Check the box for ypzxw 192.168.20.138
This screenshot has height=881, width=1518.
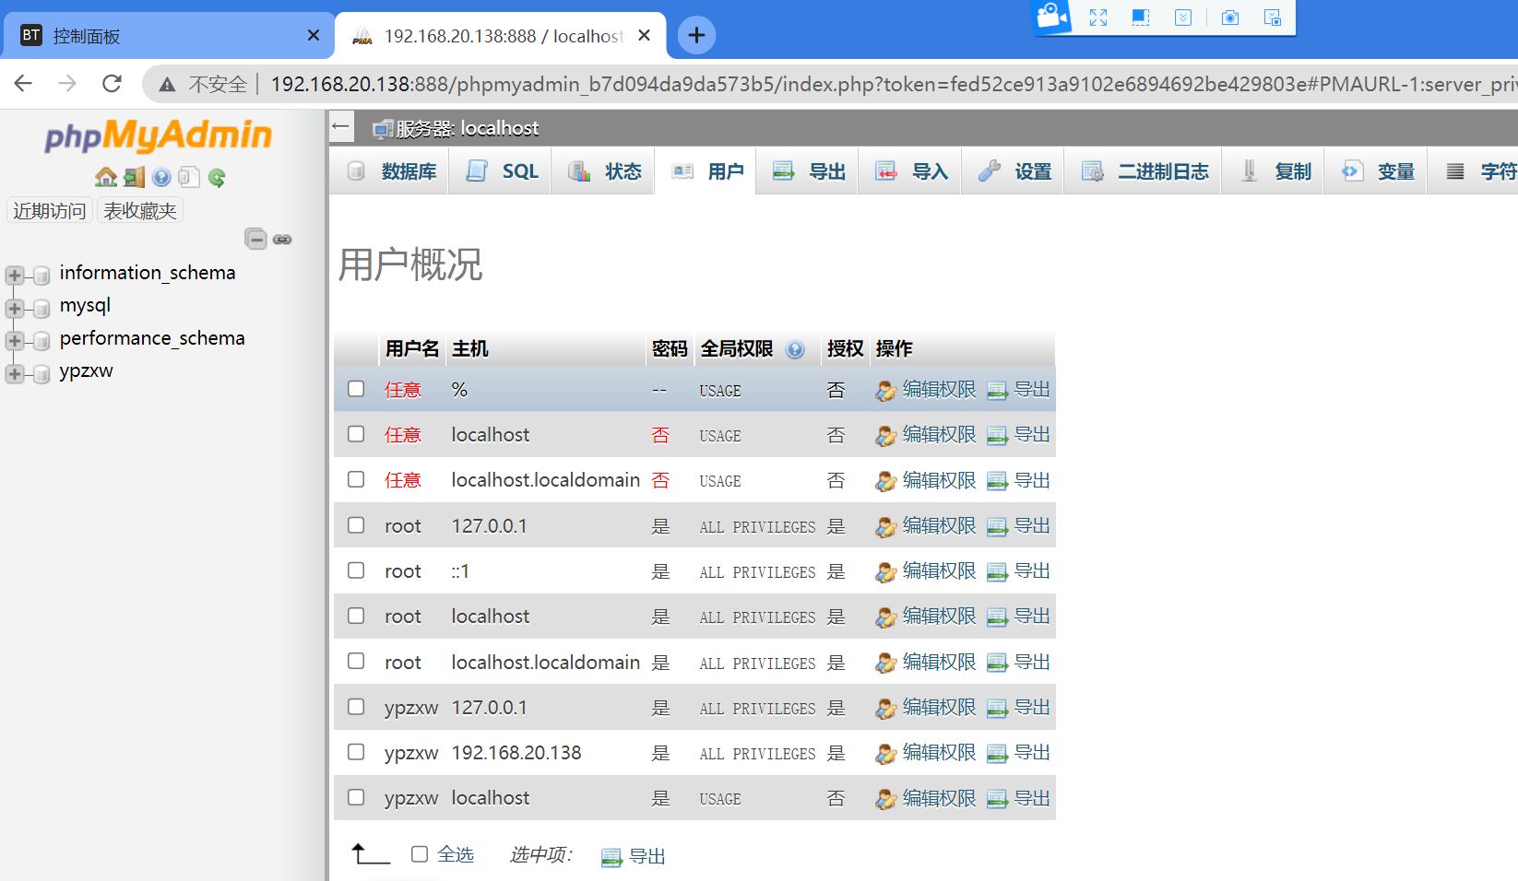click(x=356, y=752)
